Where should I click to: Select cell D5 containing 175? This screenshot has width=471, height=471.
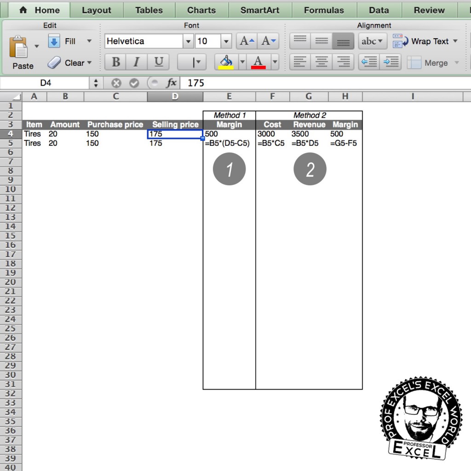pyautogui.click(x=175, y=143)
